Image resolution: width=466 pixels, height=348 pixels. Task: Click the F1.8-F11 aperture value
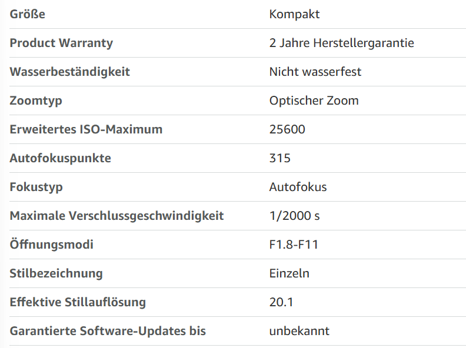[x=294, y=245]
